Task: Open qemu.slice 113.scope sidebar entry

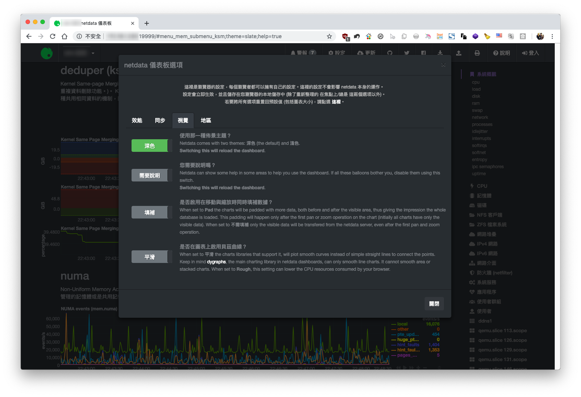Action: click(498, 330)
